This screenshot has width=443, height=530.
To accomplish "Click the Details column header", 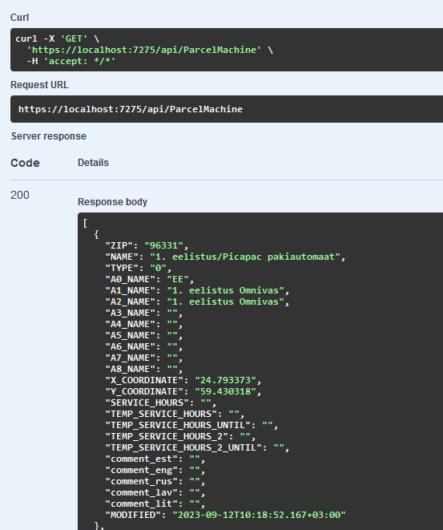I will pos(93,163).
